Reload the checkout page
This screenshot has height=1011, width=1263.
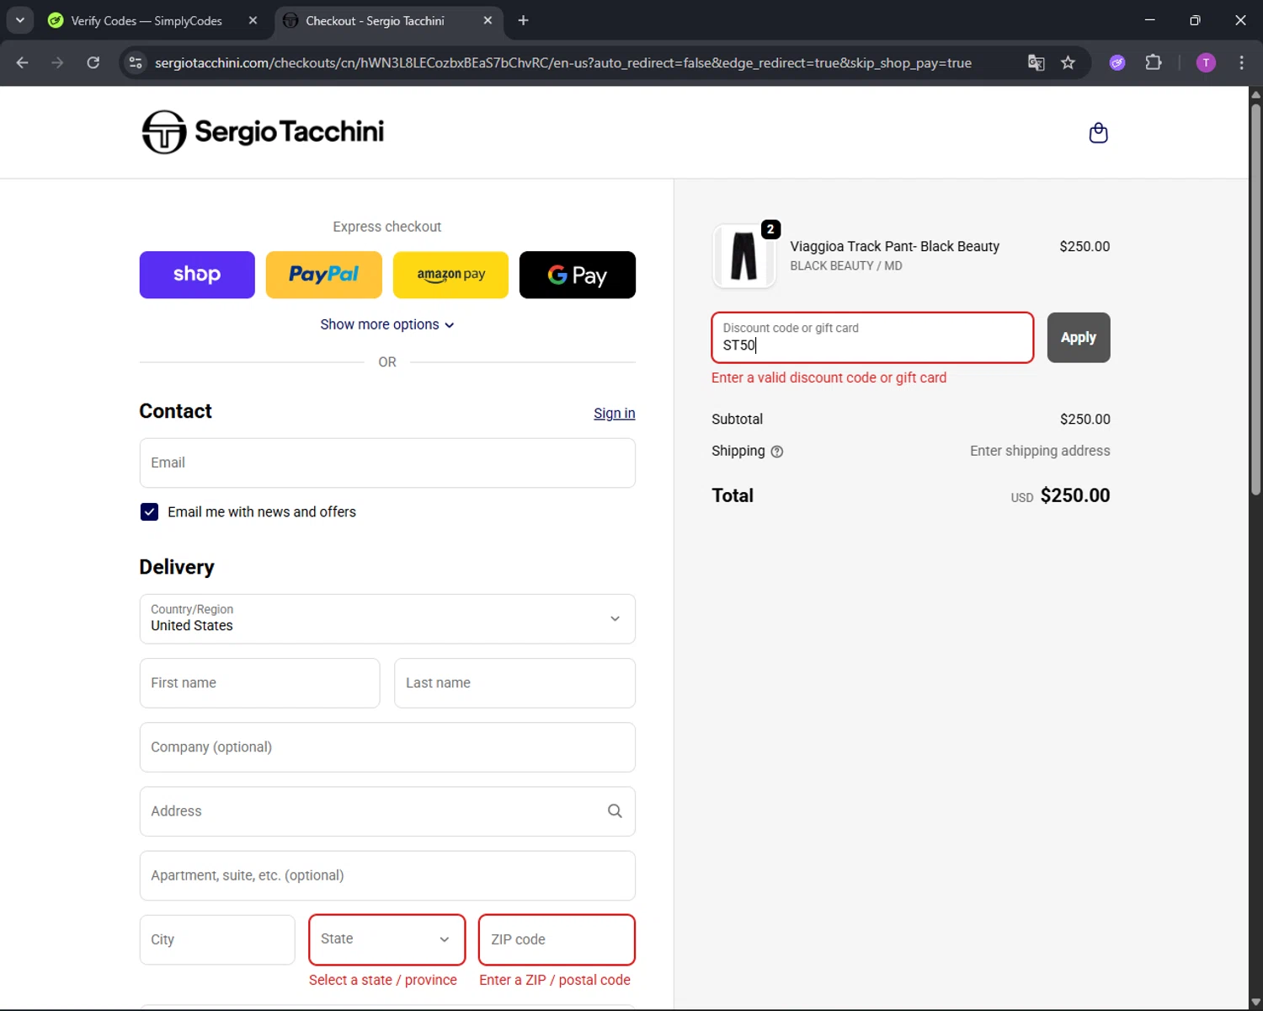(x=93, y=62)
